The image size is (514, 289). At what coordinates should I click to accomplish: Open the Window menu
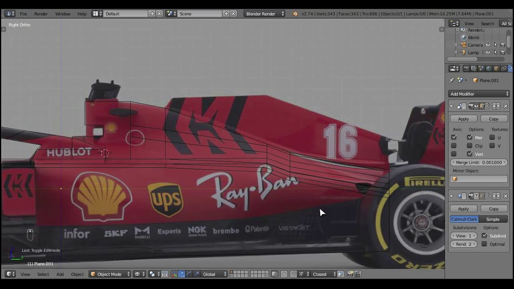click(x=63, y=14)
